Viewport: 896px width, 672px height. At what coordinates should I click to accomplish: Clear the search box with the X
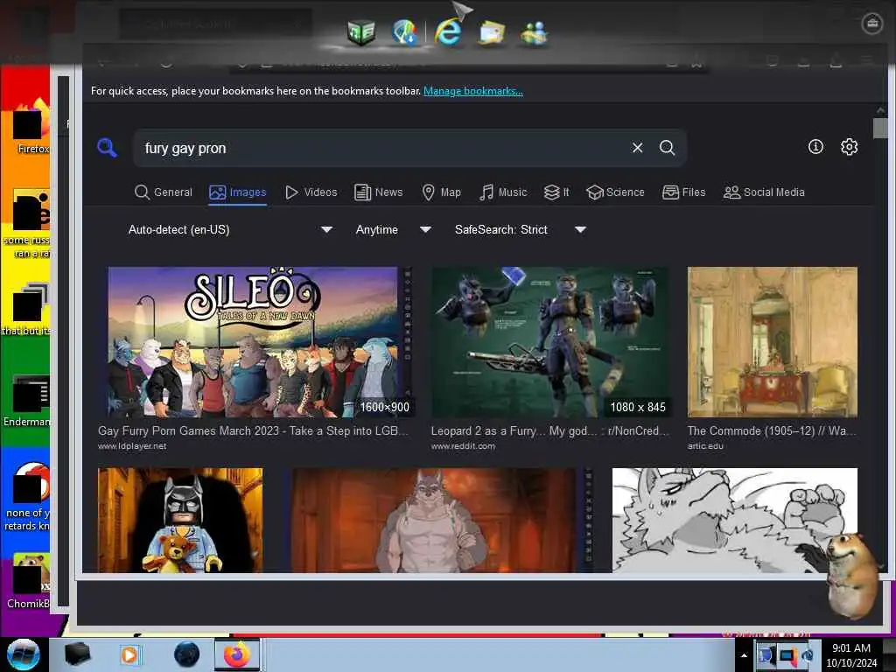(x=637, y=148)
